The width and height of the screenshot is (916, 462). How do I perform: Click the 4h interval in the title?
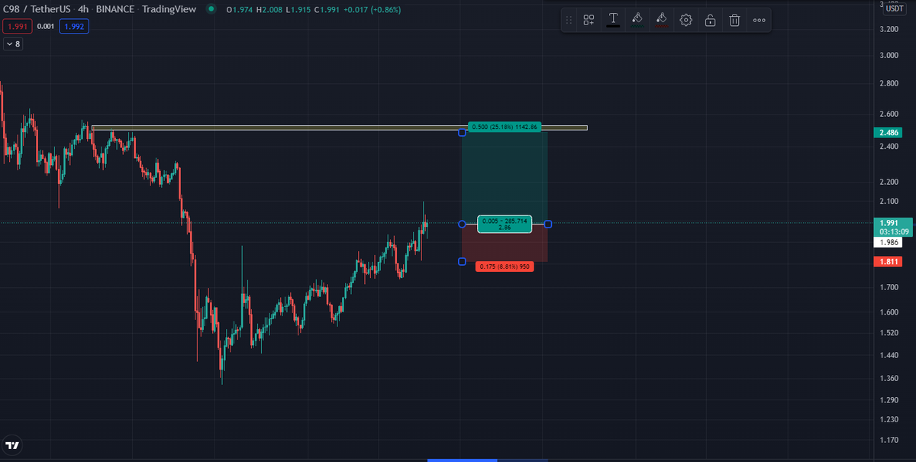[83, 9]
